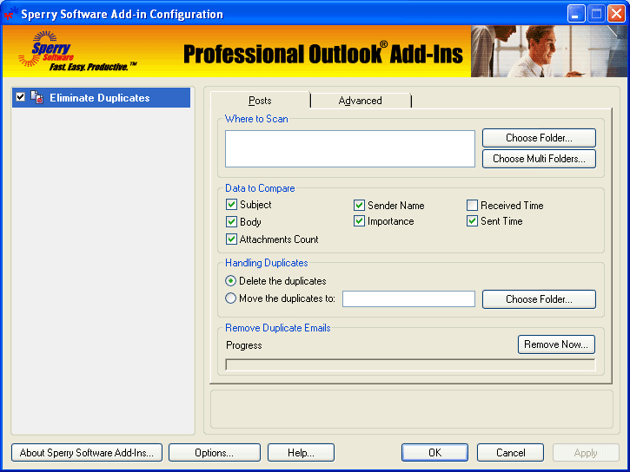Viewport: 630px width, 472px height.
Task: Click Choose Folder in Handling Duplicates
Action: pyautogui.click(x=539, y=299)
